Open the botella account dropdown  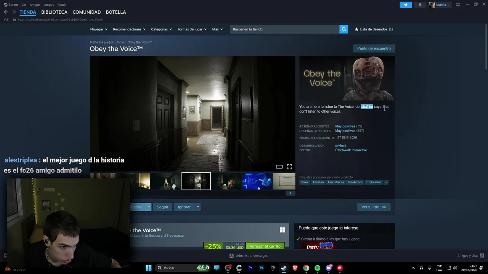[x=440, y=5]
